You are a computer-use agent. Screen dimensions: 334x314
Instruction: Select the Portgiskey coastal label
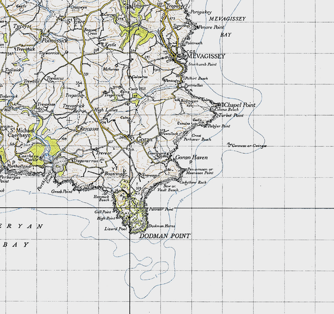200,12
